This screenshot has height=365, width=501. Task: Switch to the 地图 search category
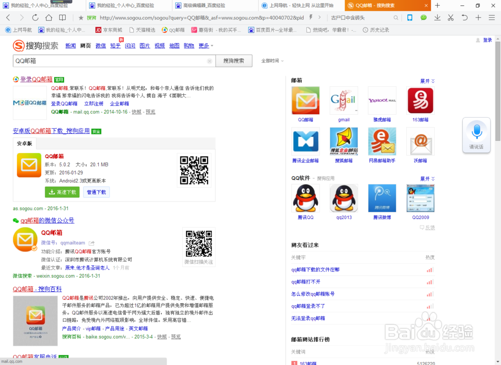(x=174, y=46)
